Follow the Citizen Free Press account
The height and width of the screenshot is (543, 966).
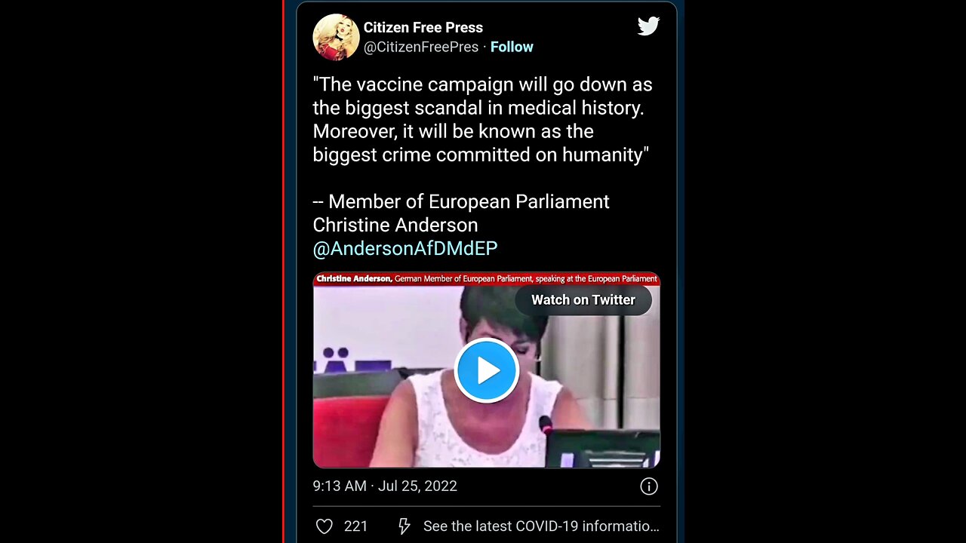pyautogui.click(x=512, y=47)
